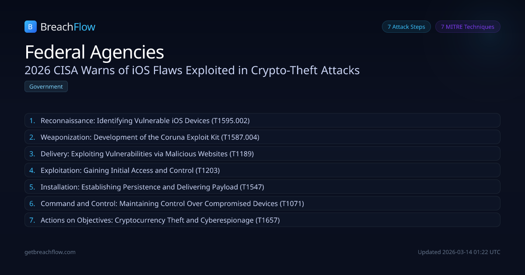The height and width of the screenshot is (275, 525).
Task: Select the 7 MITRE Techniques badge
Action: pyautogui.click(x=467, y=27)
